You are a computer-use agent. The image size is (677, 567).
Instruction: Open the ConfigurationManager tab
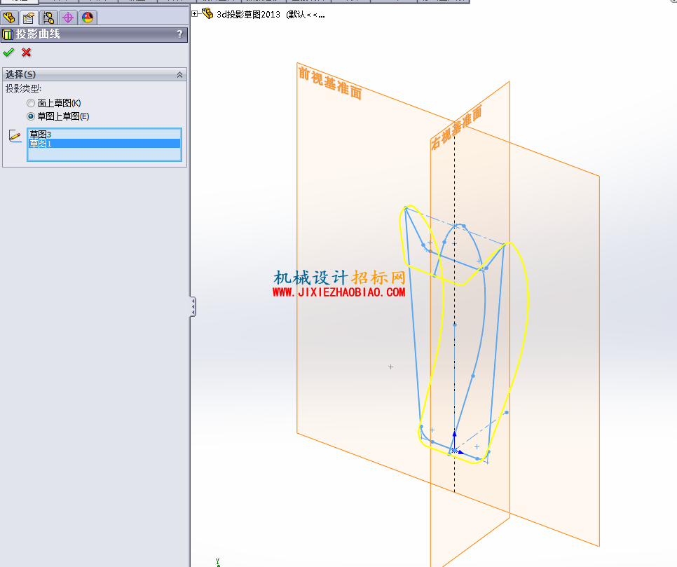[x=48, y=18]
